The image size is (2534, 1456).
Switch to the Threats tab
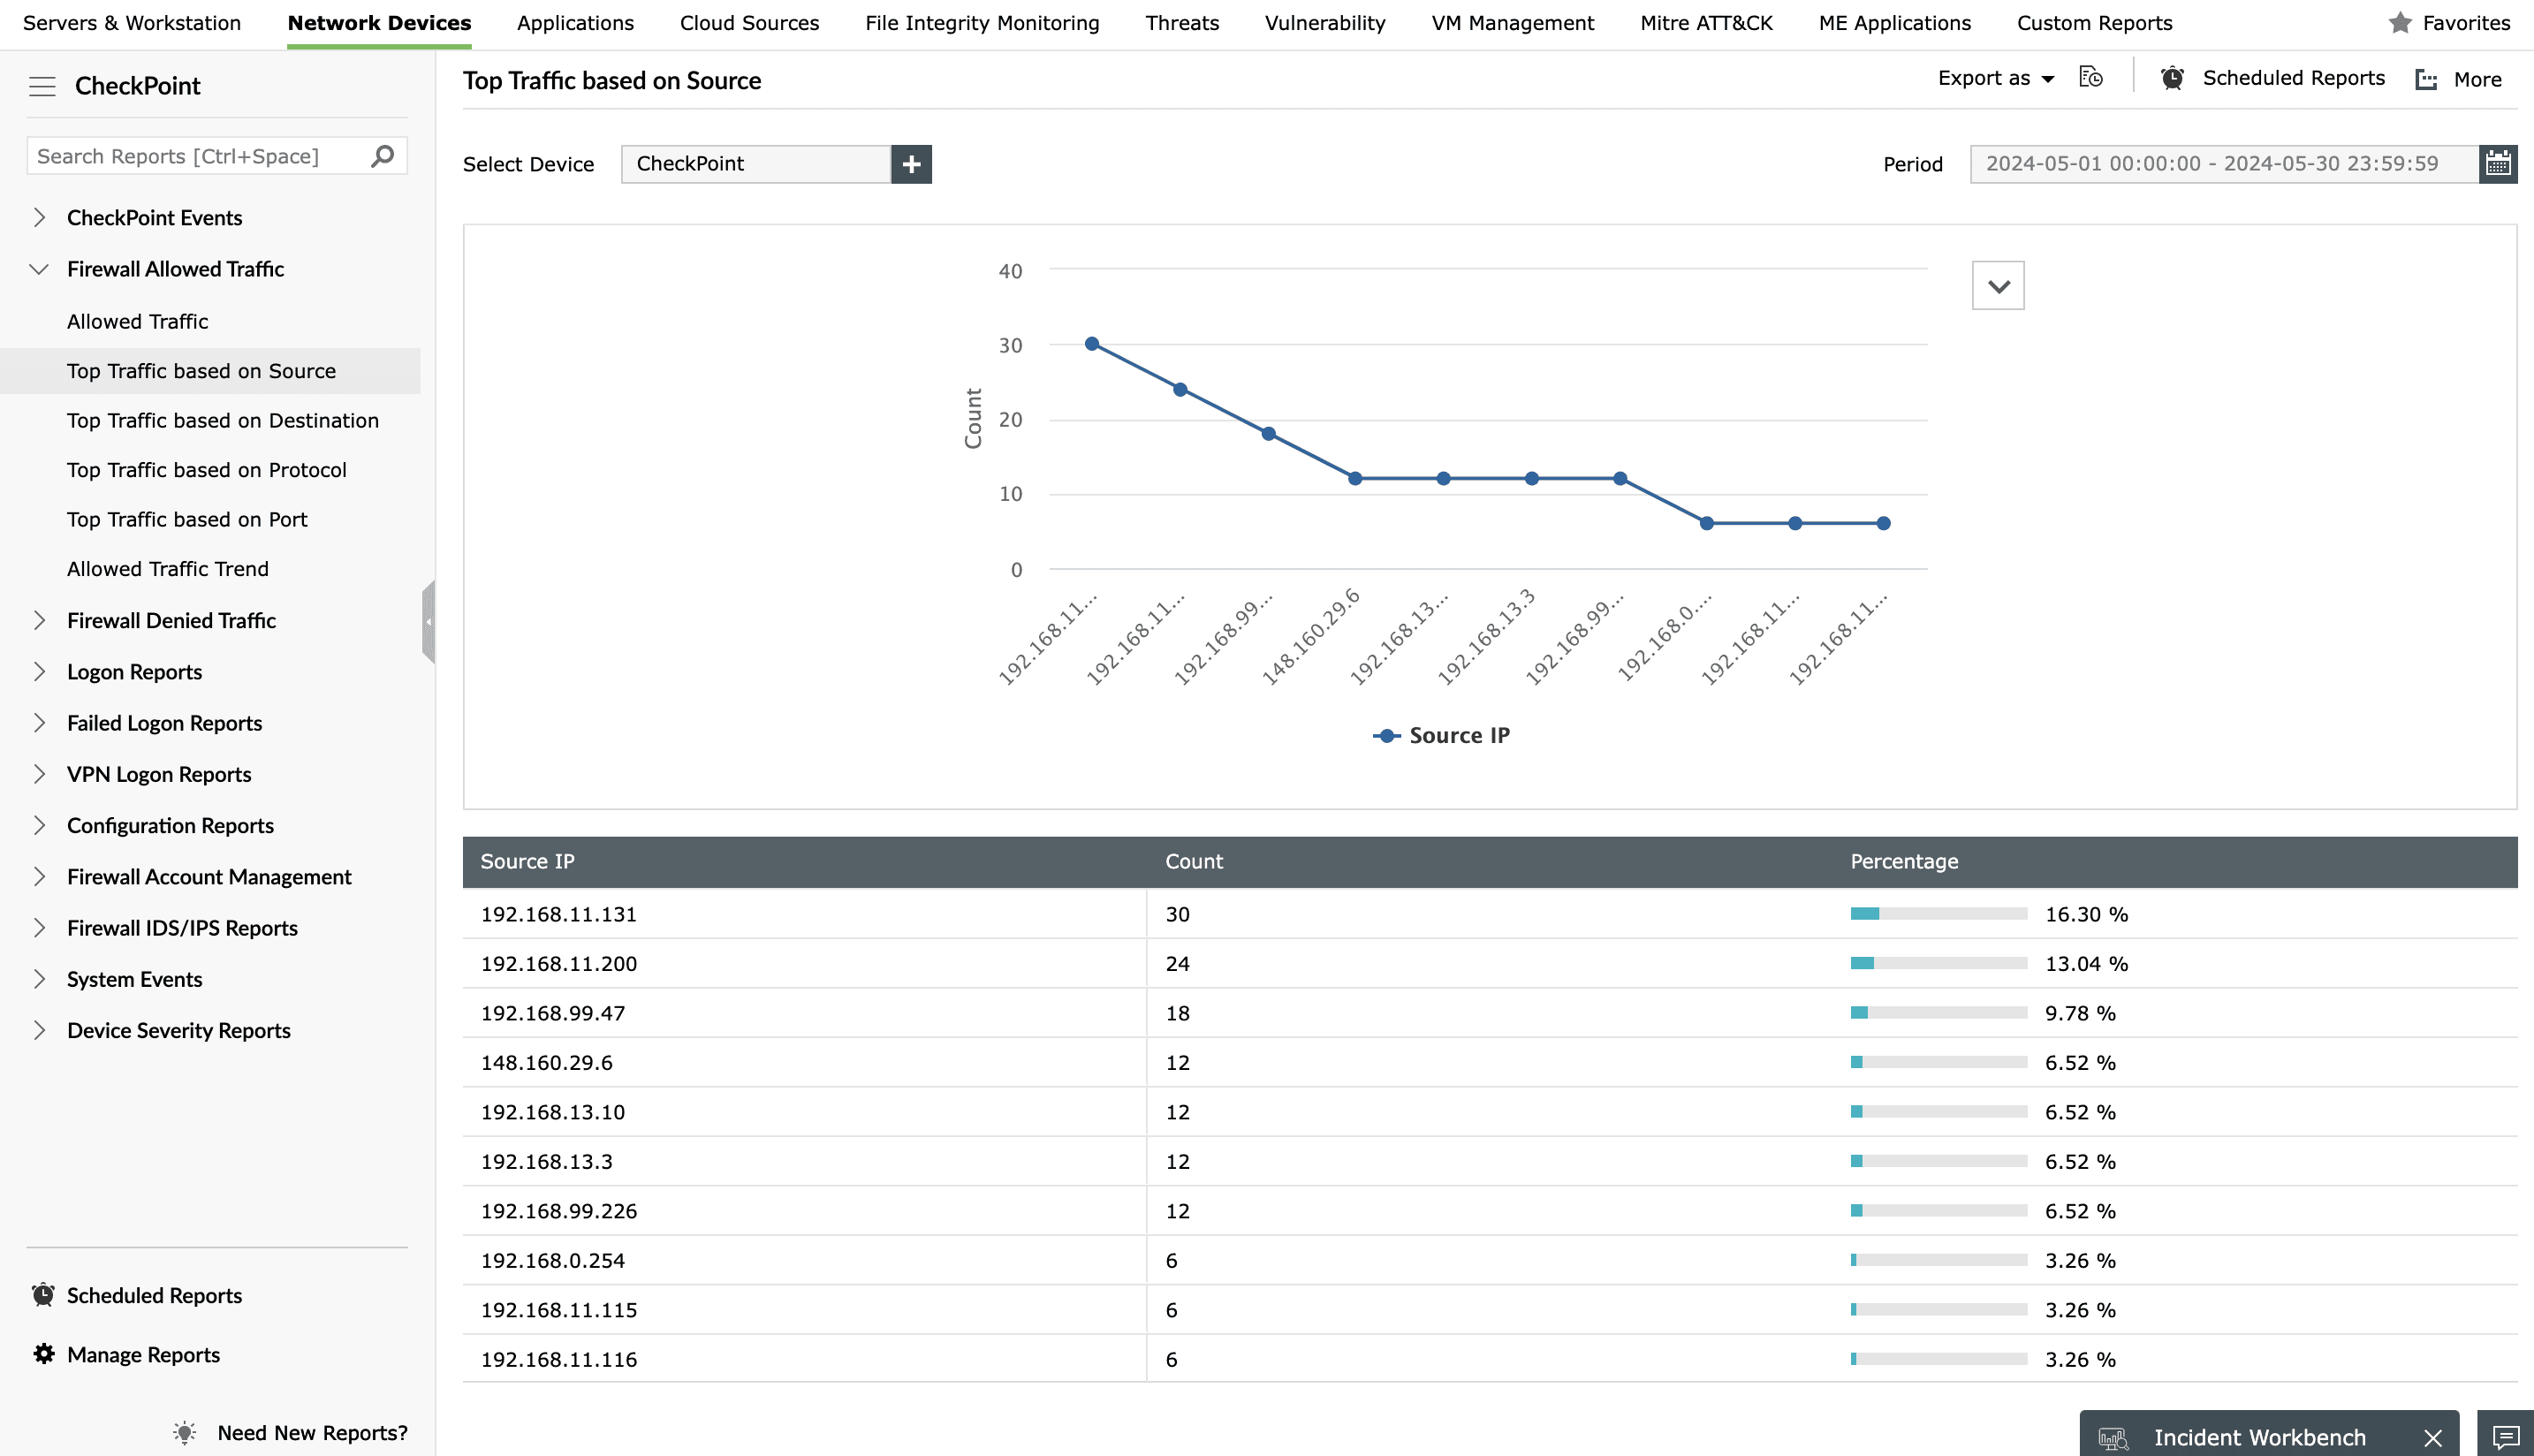coord(1182,23)
